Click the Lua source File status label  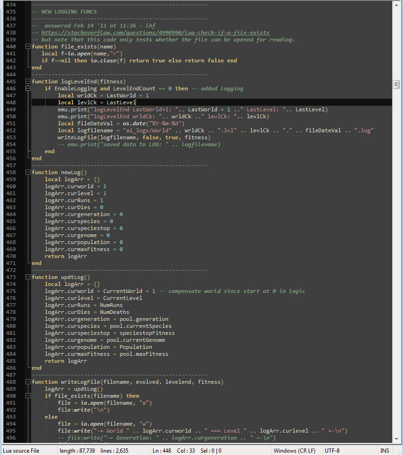[x=21, y=450]
